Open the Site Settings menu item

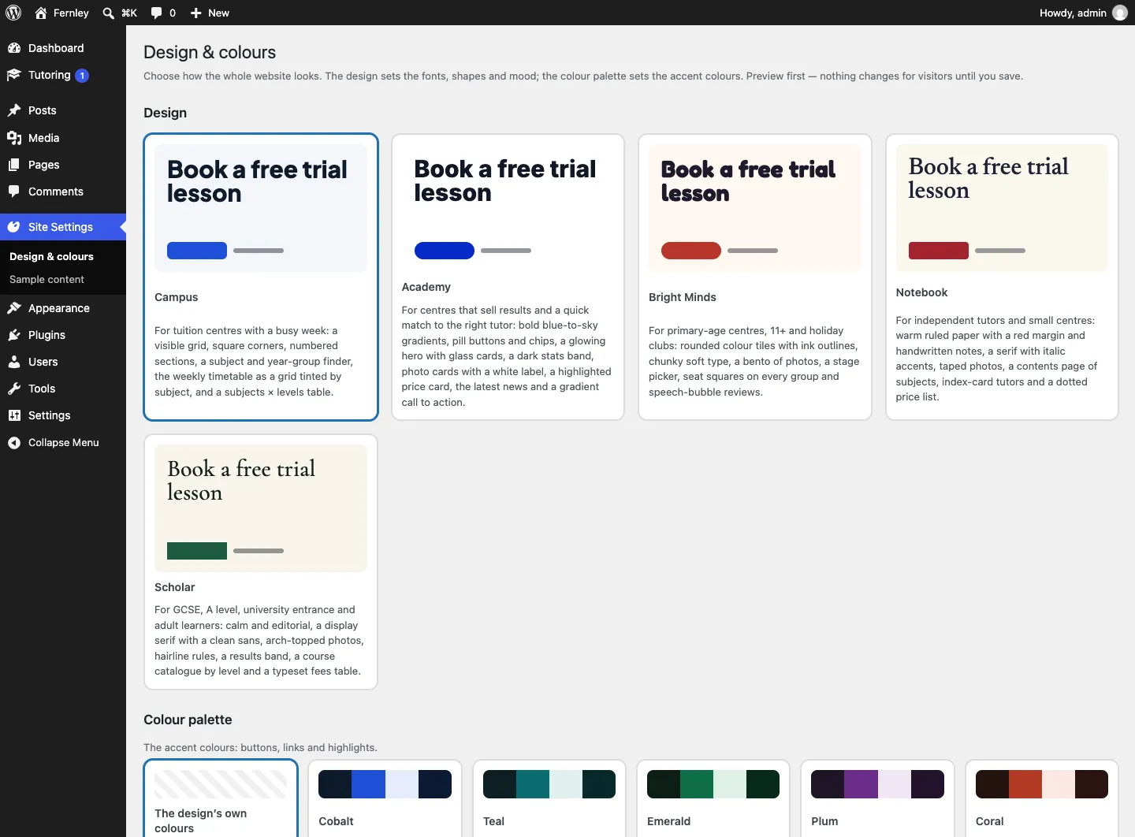pos(63,227)
